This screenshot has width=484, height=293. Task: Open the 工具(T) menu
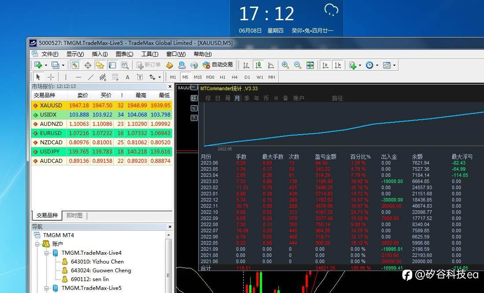(x=150, y=54)
